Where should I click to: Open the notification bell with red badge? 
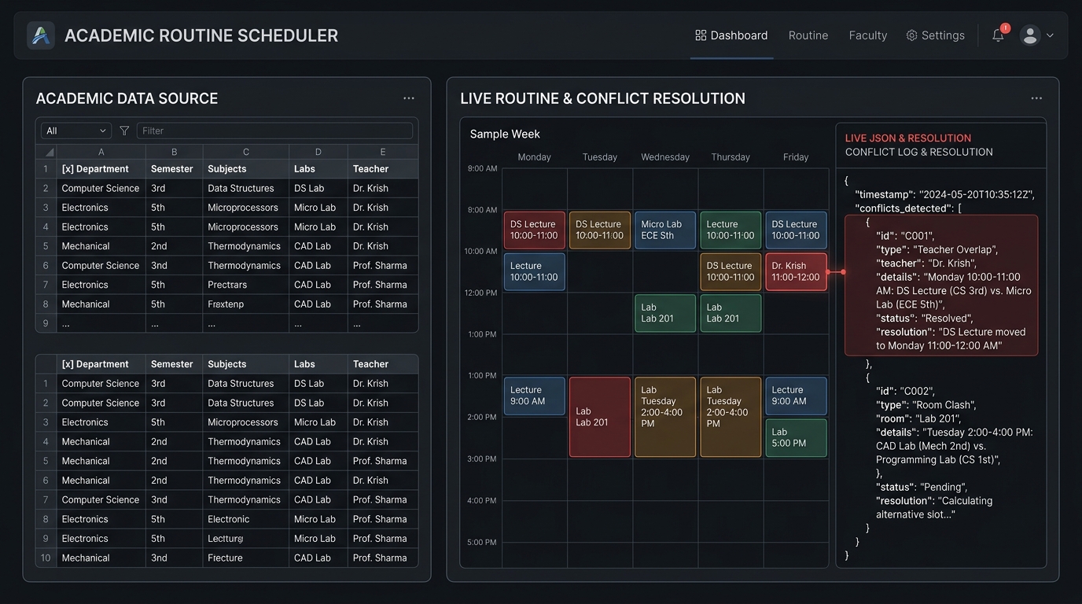coord(999,35)
